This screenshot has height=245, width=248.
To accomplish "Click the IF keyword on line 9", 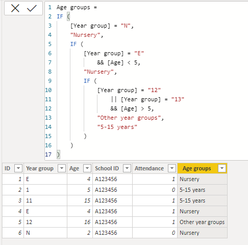I will click(x=87, y=81).
